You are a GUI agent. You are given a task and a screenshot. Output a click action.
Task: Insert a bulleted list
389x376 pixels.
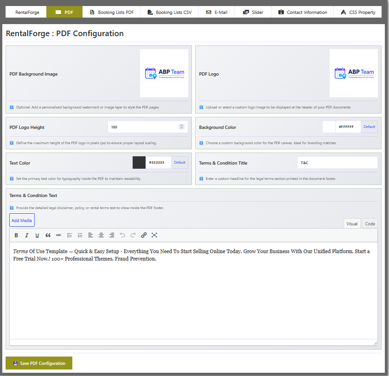(69, 235)
